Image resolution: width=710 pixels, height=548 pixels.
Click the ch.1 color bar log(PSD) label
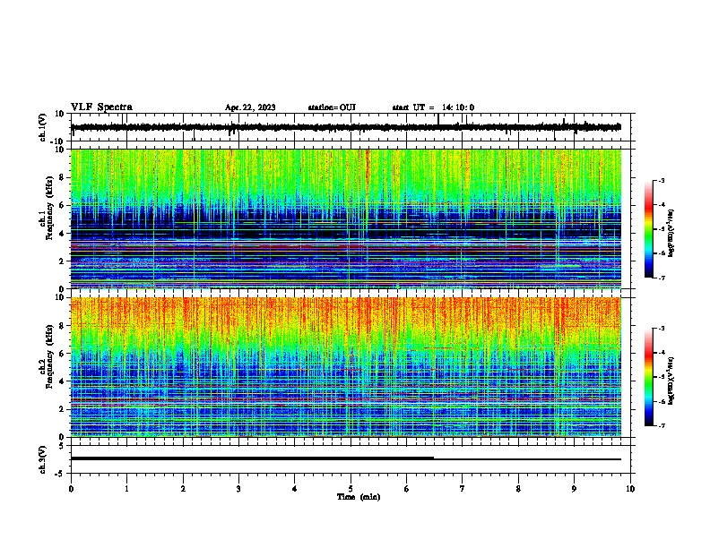[x=671, y=233]
